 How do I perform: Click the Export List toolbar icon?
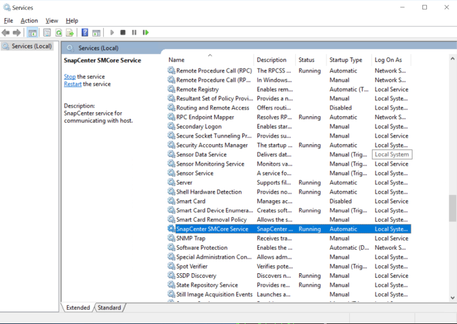(x=70, y=32)
